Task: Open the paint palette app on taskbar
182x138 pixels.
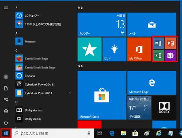Action: (x=147, y=133)
